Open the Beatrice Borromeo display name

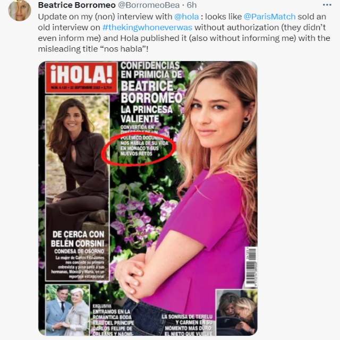coord(76,5)
